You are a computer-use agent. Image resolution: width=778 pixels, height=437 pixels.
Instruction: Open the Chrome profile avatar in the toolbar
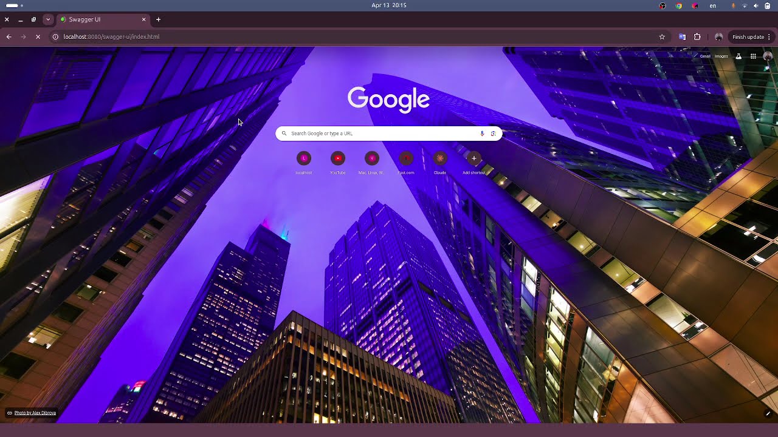pos(718,37)
